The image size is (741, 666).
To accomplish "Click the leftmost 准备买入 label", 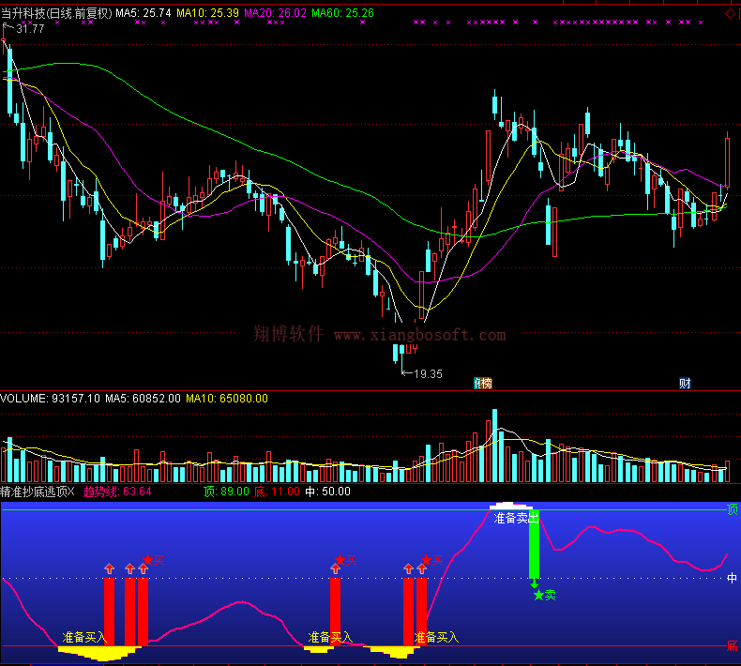I will (x=84, y=637).
